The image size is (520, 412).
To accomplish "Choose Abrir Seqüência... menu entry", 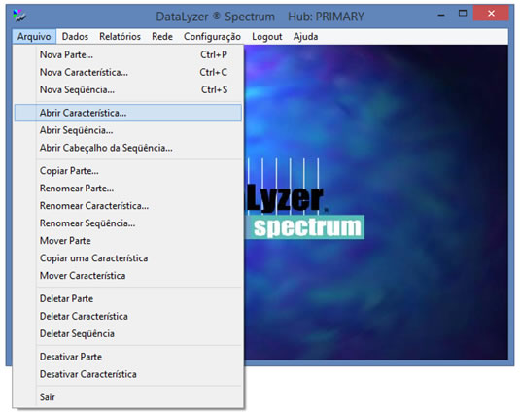I will [x=128, y=130].
